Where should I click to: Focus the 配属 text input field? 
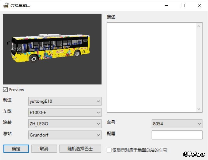[x=177, y=135]
